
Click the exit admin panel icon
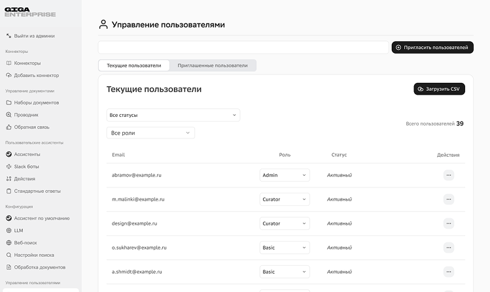pyautogui.click(x=9, y=36)
